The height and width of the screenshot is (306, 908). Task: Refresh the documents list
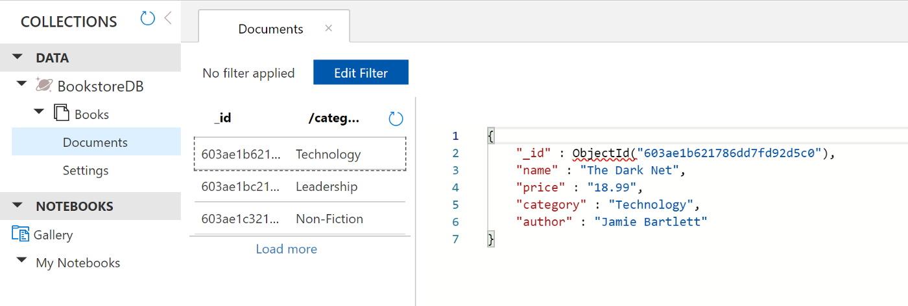point(396,118)
